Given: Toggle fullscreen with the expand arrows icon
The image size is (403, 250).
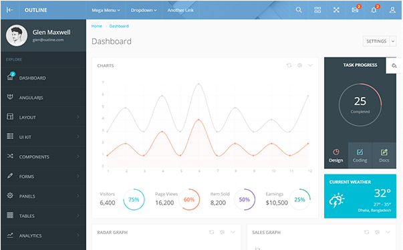Looking at the screenshot, I should click(x=336, y=10).
